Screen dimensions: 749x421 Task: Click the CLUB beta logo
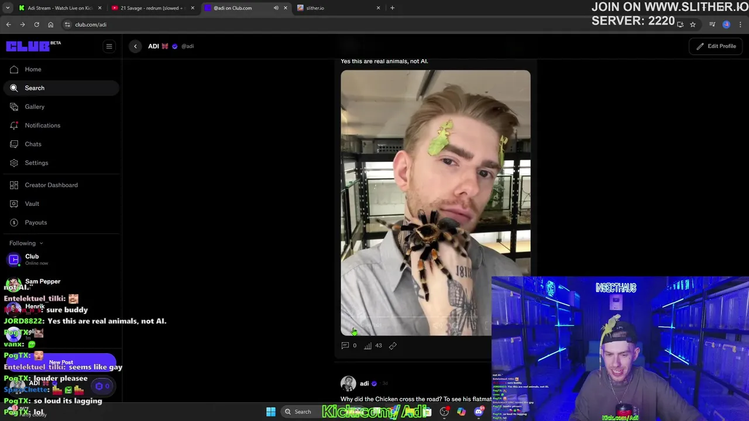[x=33, y=46]
